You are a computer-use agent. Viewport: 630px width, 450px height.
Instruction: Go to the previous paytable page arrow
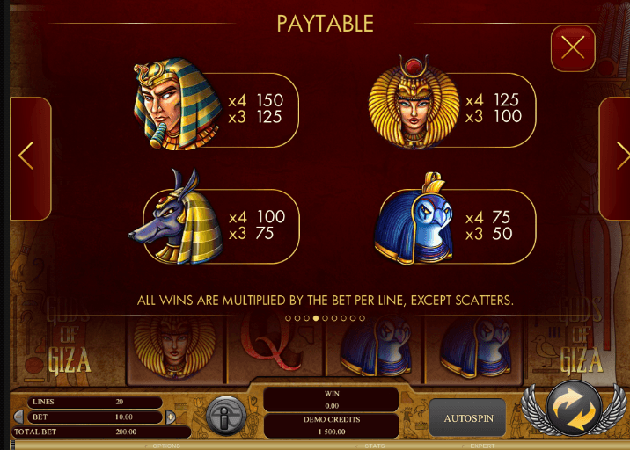point(31,158)
